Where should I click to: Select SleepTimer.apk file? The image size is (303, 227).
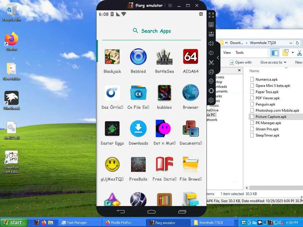point(267,135)
